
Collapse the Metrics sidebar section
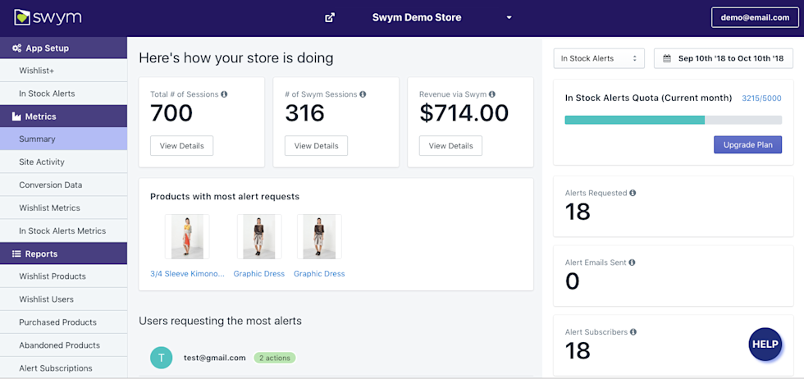pos(63,116)
